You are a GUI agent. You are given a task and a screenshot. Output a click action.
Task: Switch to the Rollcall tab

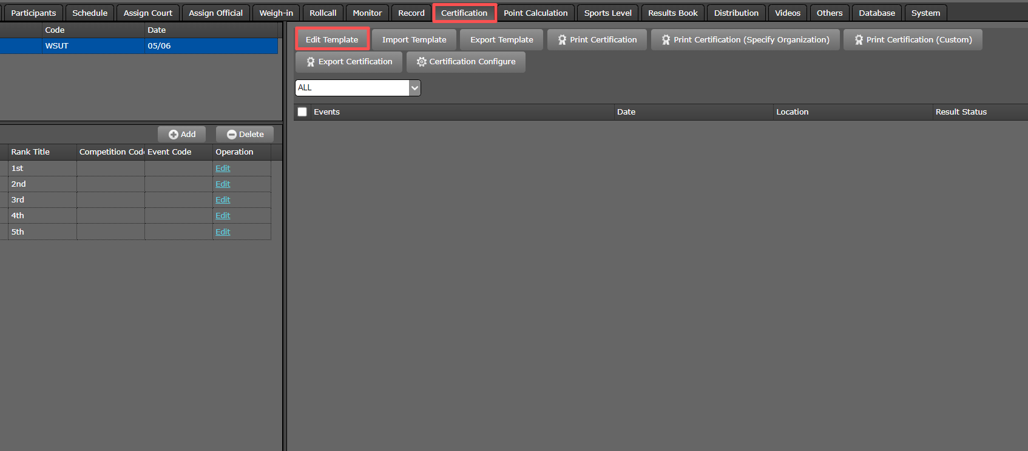tap(323, 13)
